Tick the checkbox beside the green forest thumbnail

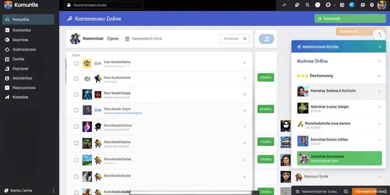[x=76, y=143]
